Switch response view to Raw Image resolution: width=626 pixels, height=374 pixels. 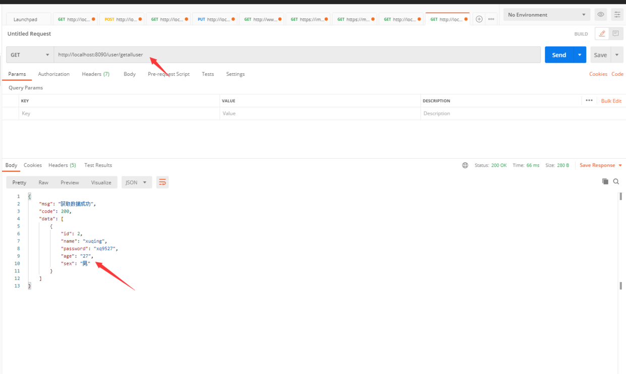(43, 182)
